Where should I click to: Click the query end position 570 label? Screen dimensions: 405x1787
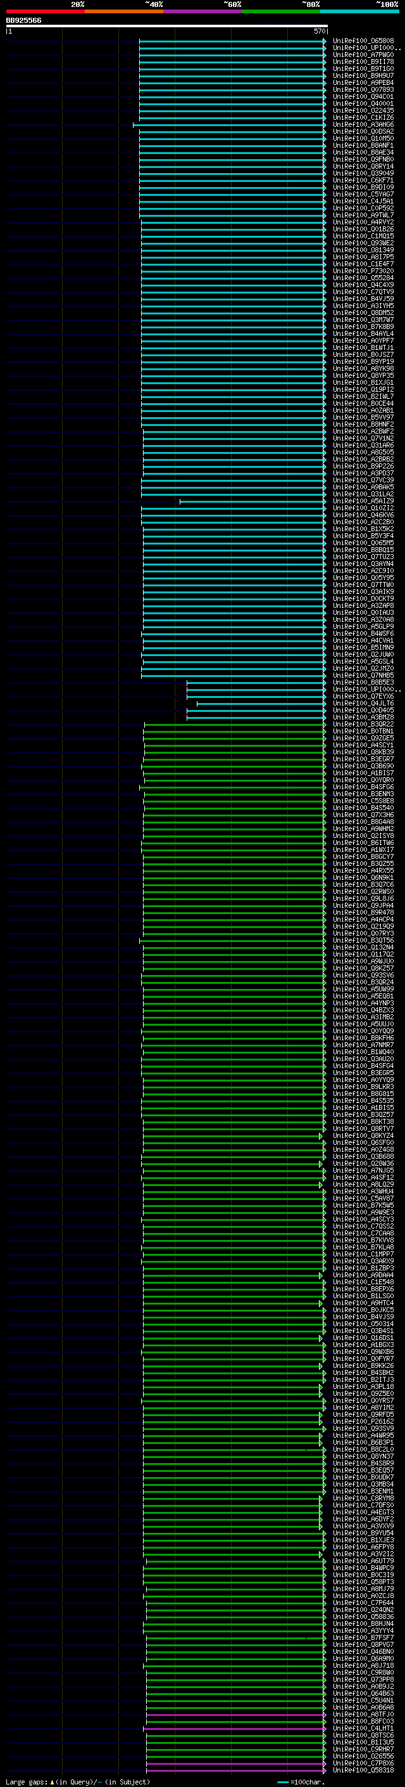coord(319,31)
